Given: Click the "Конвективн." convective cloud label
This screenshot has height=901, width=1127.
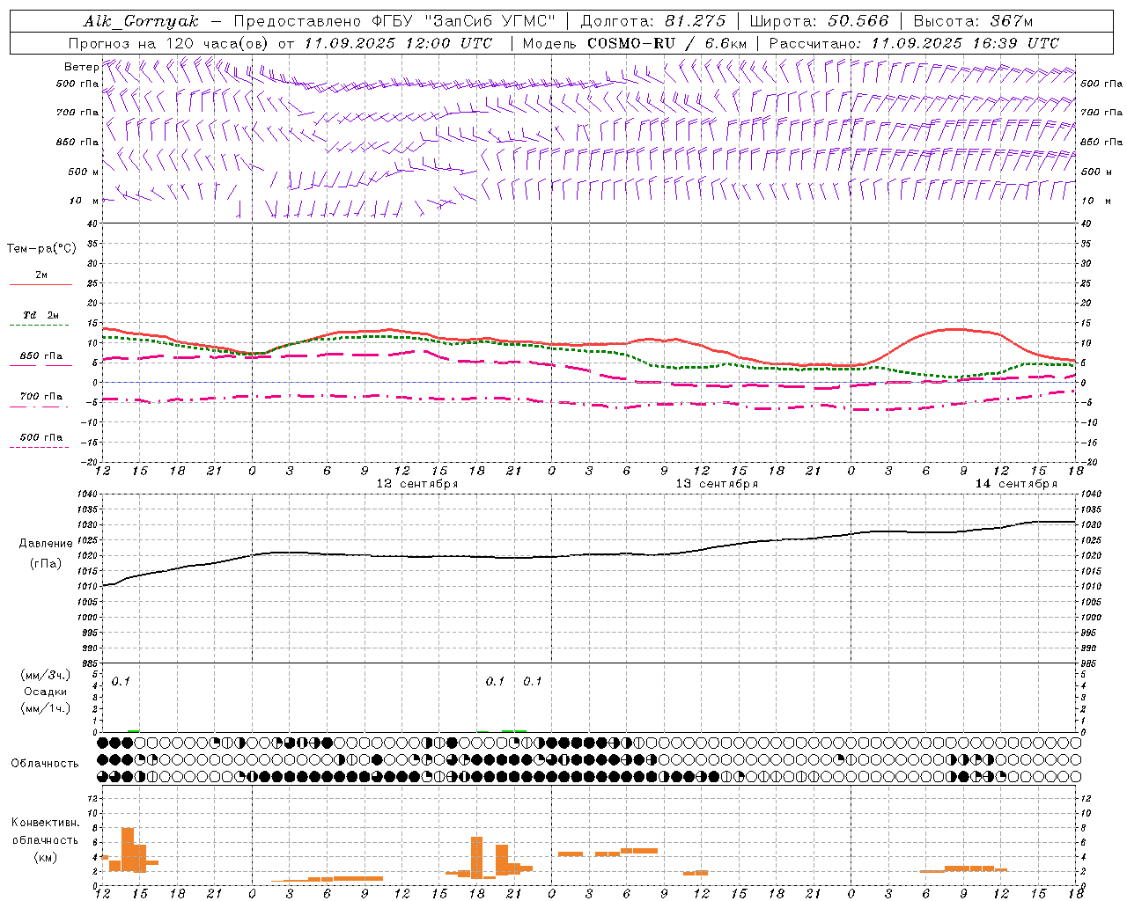Looking at the screenshot, I should [x=46, y=823].
